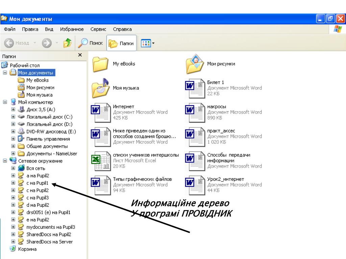
Task: Select 'c на Pupil1' network share
Action: pyautogui.click(x=37, y=183)
